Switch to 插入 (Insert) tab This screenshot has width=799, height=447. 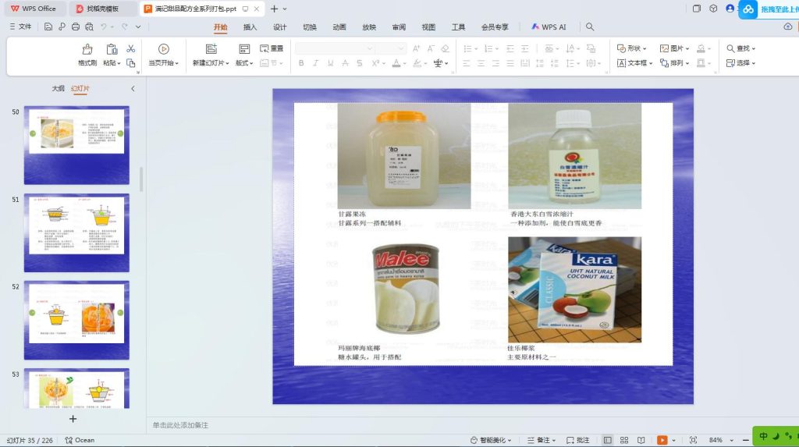pos(250,27)
